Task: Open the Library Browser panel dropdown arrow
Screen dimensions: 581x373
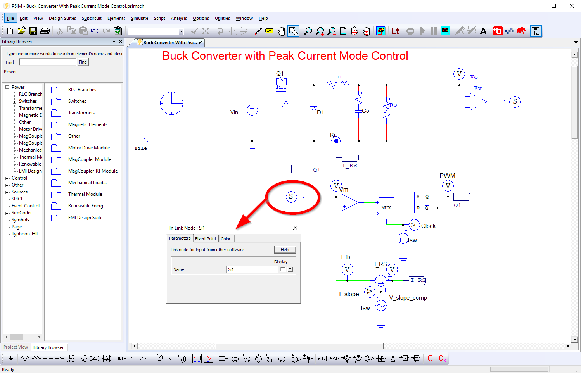Action: pos(114,41)
